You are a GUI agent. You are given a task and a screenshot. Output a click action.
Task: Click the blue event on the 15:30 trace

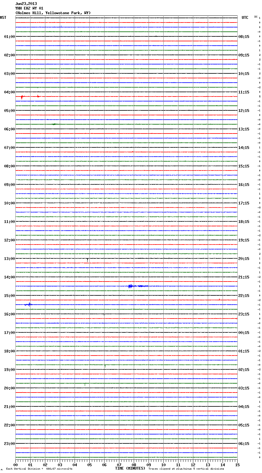[29, 304]
